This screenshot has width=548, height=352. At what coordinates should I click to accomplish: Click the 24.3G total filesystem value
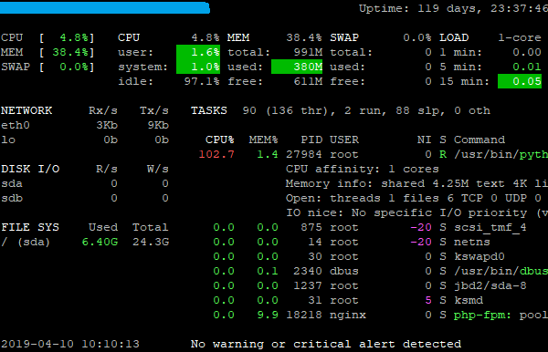151,242
